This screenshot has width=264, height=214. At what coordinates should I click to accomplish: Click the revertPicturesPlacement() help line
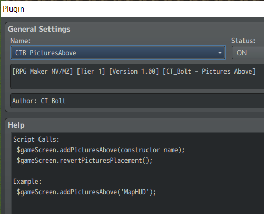[x=85, y=161]
